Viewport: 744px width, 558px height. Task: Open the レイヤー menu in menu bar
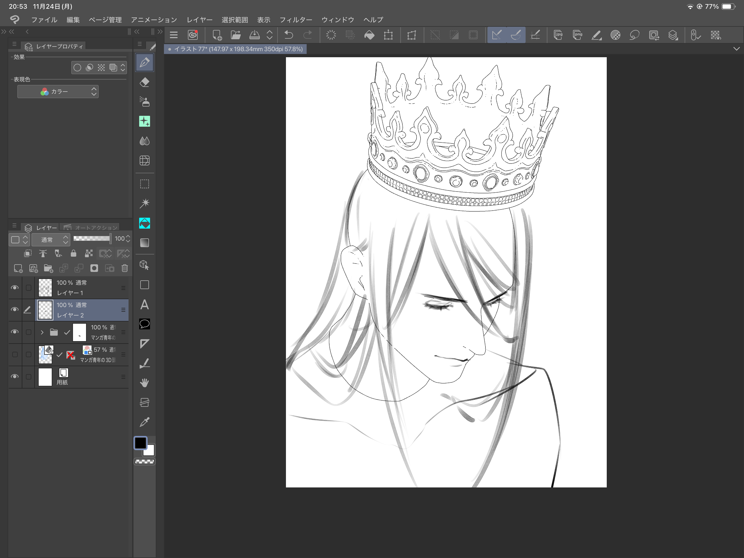coord(199,20)
